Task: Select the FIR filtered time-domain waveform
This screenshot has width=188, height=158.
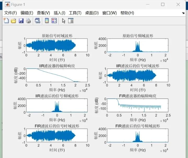Action: pyautogui.click(x=51, y=136)
